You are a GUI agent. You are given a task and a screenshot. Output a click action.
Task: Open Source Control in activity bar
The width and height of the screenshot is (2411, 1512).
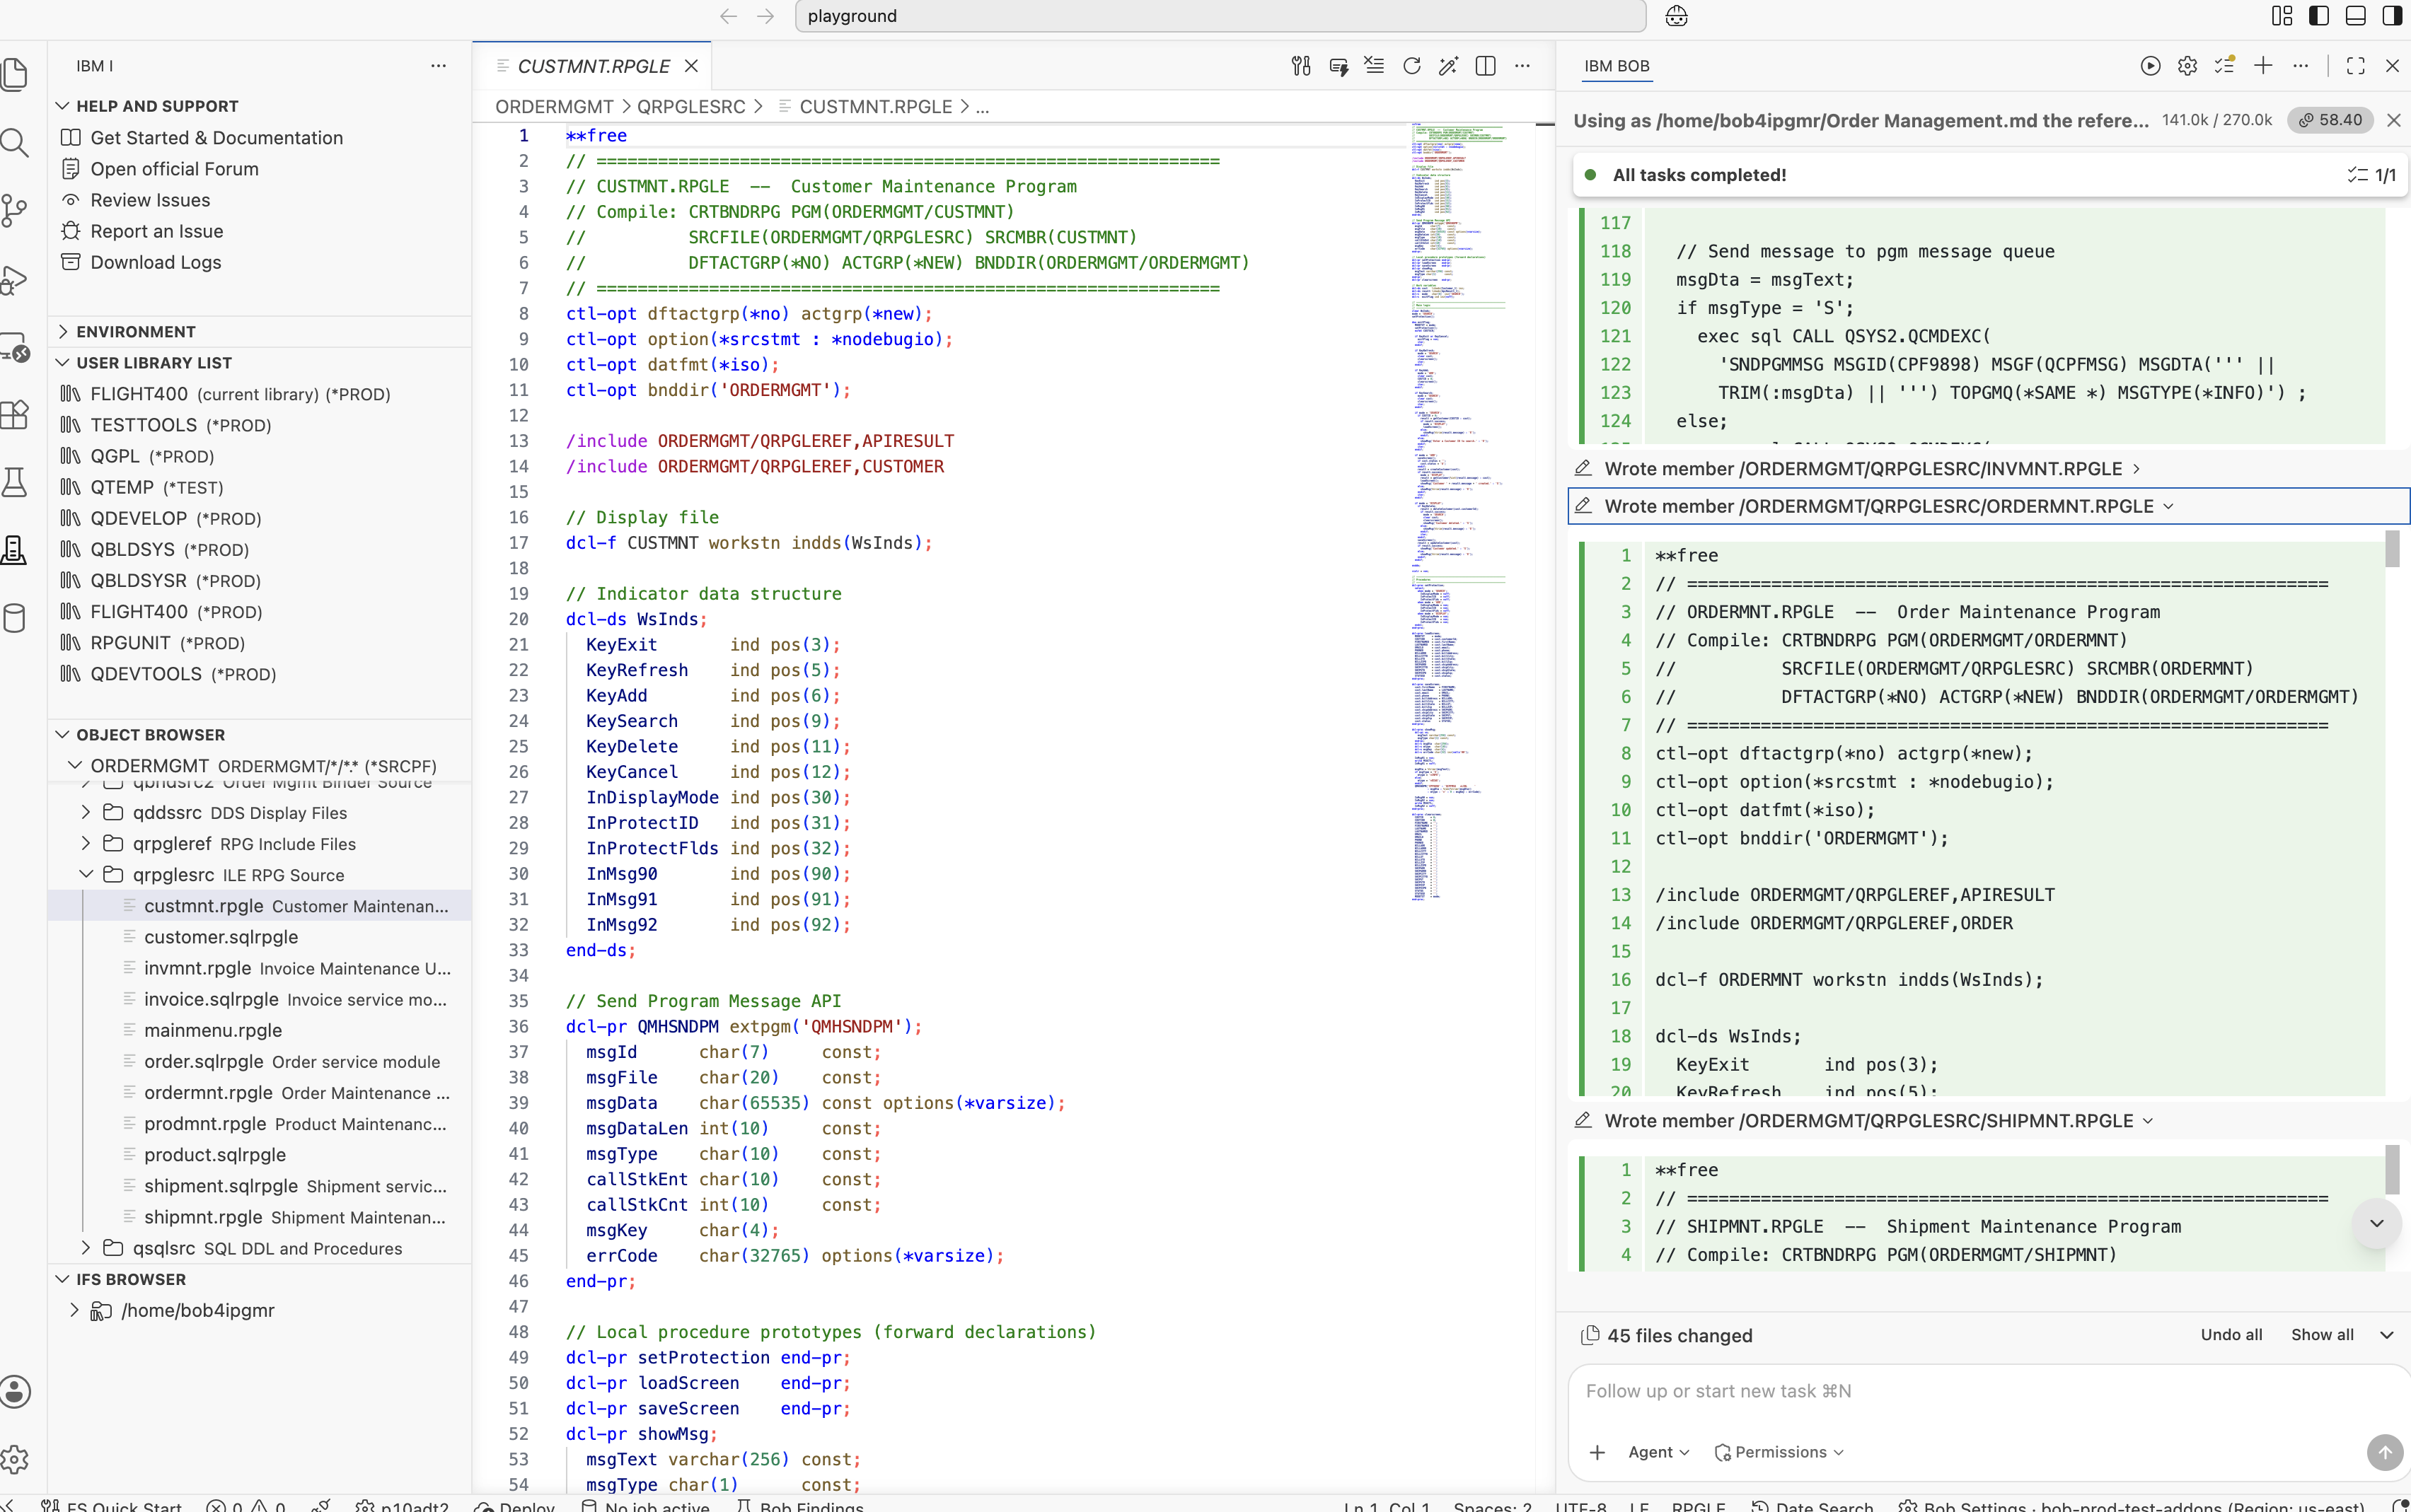point(14,210)
